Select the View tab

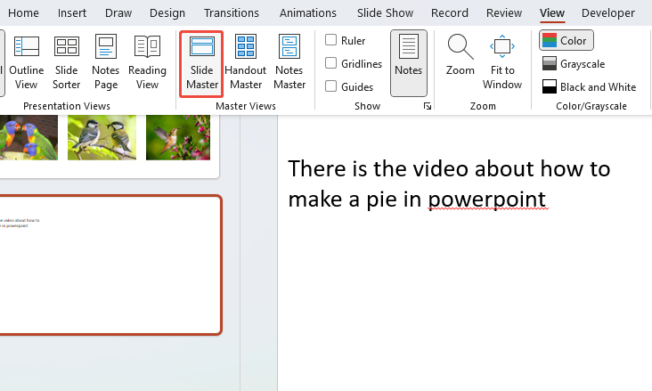point(552,12)
